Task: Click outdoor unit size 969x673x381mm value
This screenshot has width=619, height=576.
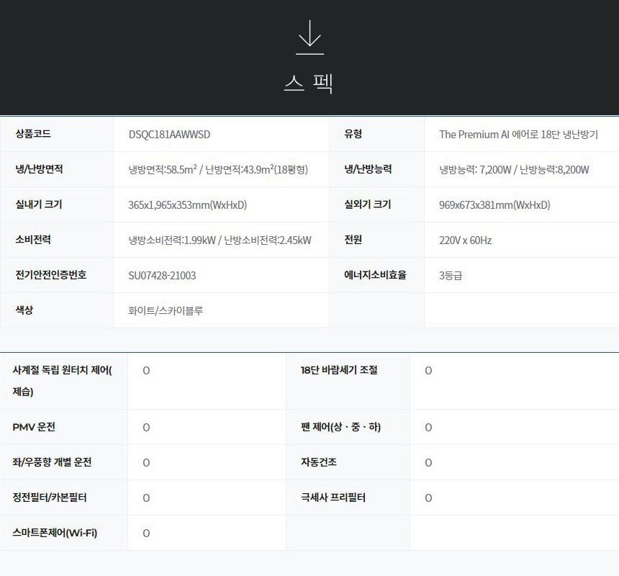Action: click(x=494, y=205)
